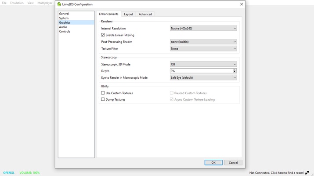Select General in the settings list
The image size is (314, 176).
pyautogui.click(x=76, y=14)
